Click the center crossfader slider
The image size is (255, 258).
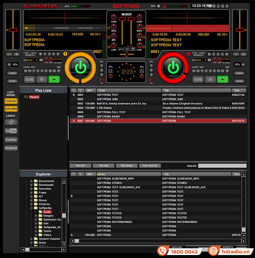(x=127, y=54)
